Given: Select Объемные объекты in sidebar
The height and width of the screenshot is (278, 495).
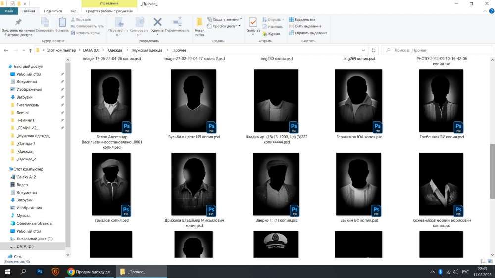Looking at the screenshot, I should pyautogui.click(x=35, y=223).
